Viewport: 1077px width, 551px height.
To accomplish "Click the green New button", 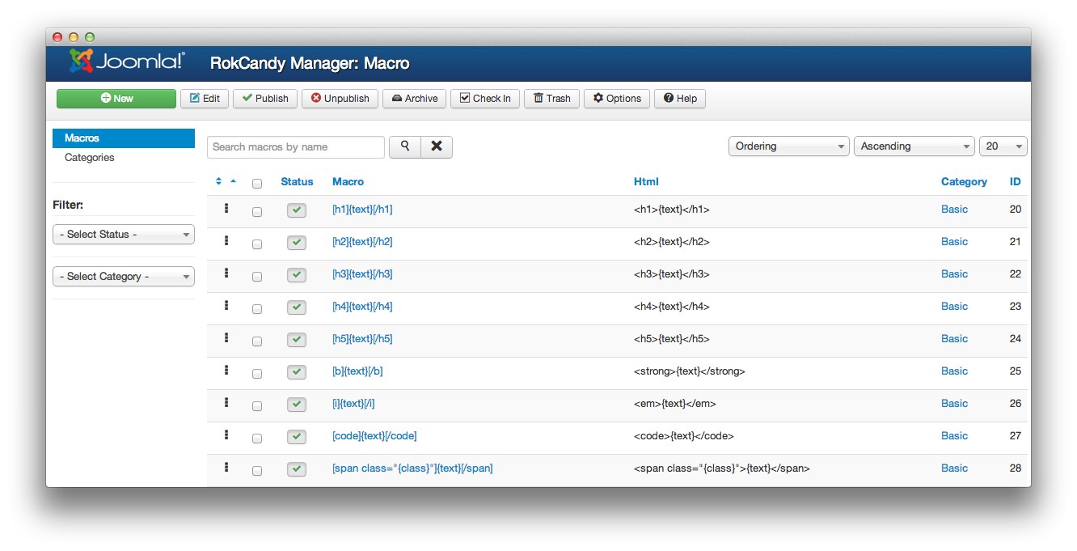I will [116, 99].
